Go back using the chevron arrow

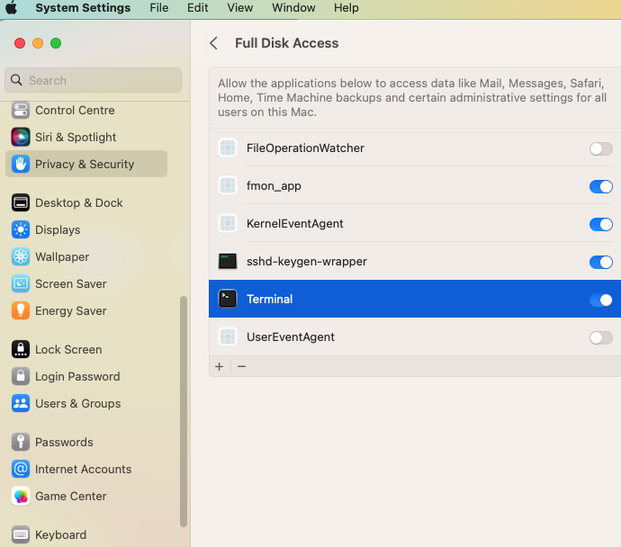(x=214, y=43)
